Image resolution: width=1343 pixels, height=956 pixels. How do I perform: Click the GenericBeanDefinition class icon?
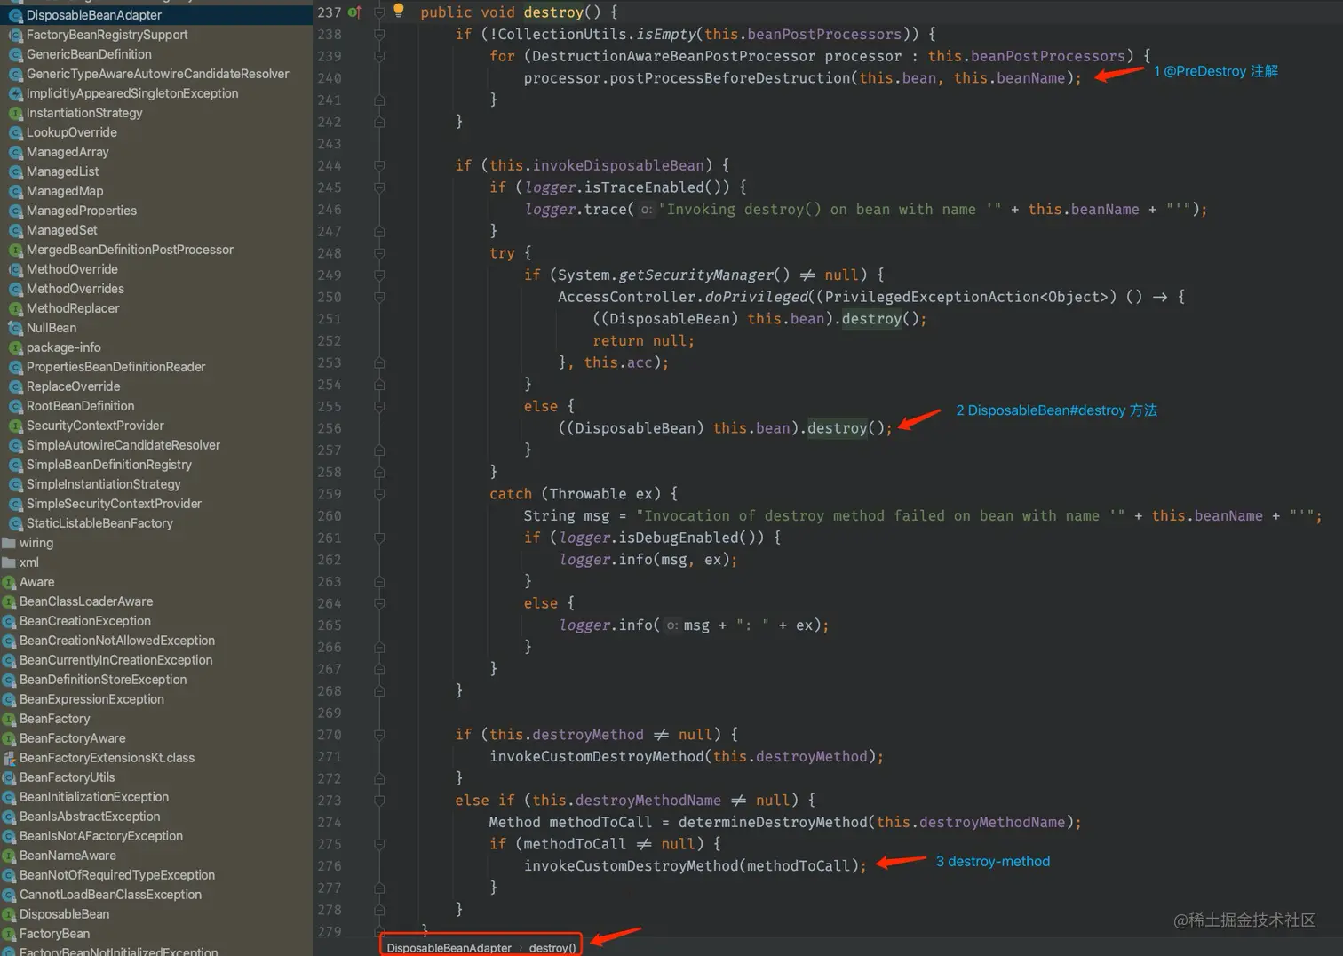(15, 54)
